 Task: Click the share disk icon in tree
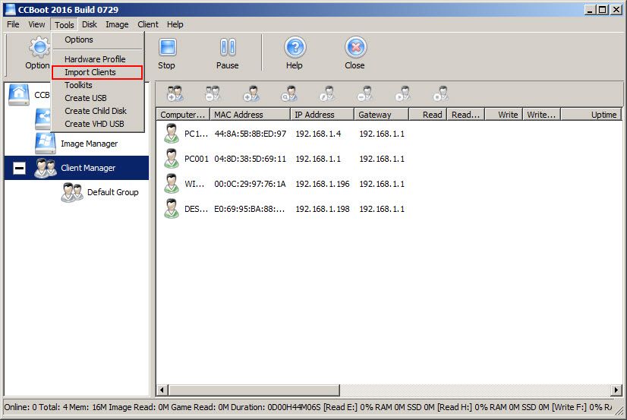pyautogui.click(x=43, y=118)
